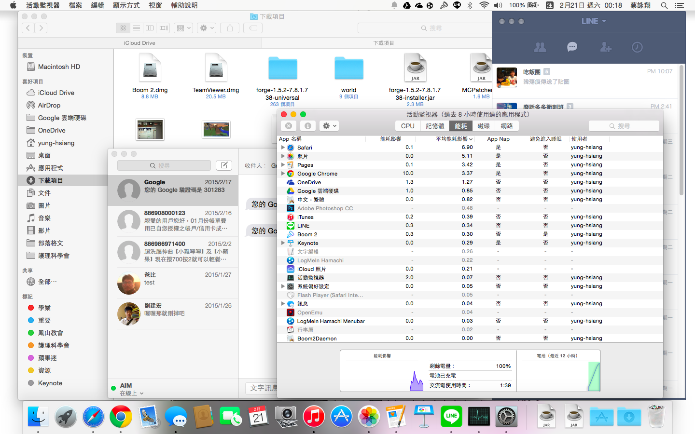Open the Activity Monitor gear action dropdown
Image resolution: width=695 pixels, height=434 pixels.
330,126
